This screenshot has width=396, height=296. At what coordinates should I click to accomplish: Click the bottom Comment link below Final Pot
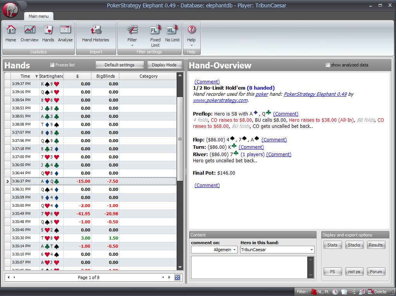coord(207,185)
